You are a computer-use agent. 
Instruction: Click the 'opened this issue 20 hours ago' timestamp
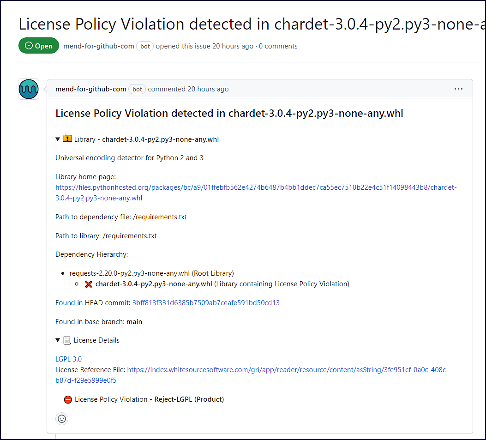coord(233,46)
